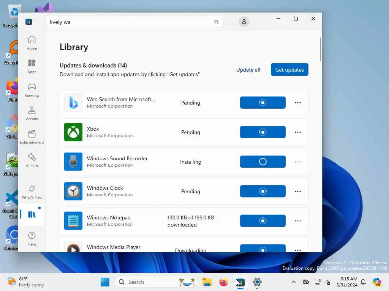This screenshot has width=389, height=291.
Task: Click the Web Search from Microsoft app icon
Action: pyautogui.click(x=73, y=102)
